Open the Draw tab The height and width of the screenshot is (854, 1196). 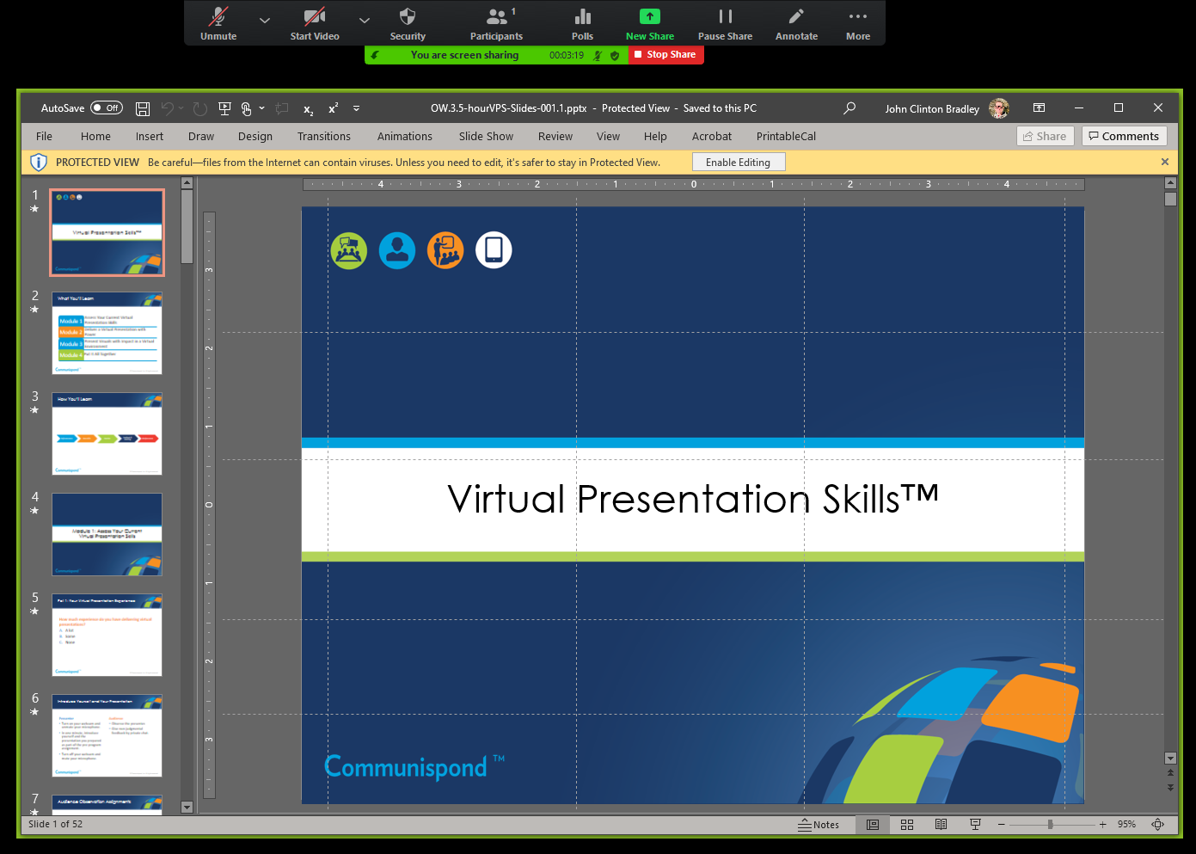pos(201,137)
